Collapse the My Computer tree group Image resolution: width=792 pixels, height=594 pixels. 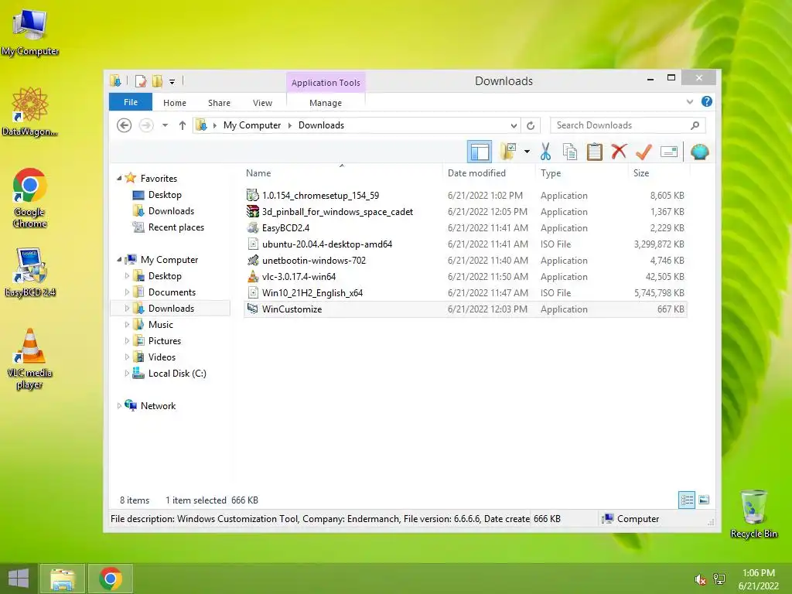click(119, 260)
